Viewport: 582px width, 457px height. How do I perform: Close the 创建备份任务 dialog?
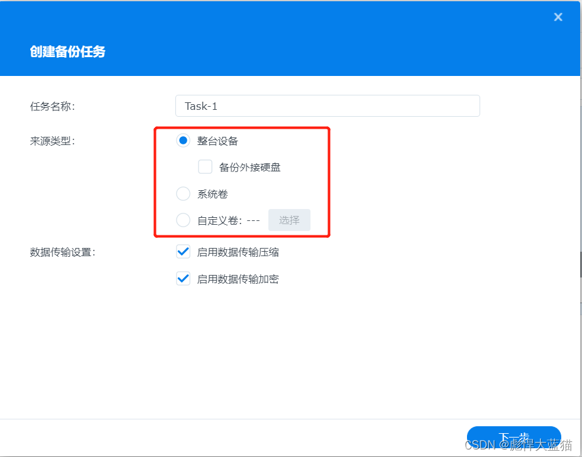pyautogui.click(x=558, y=17)
